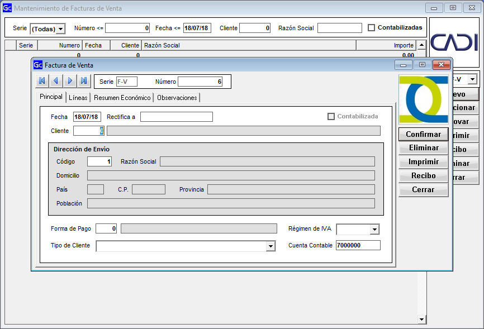Screen dimensions: 484x329
Task: Open the Resumen Económico tab
Action: pyautogui.click(x=122, y=98)
